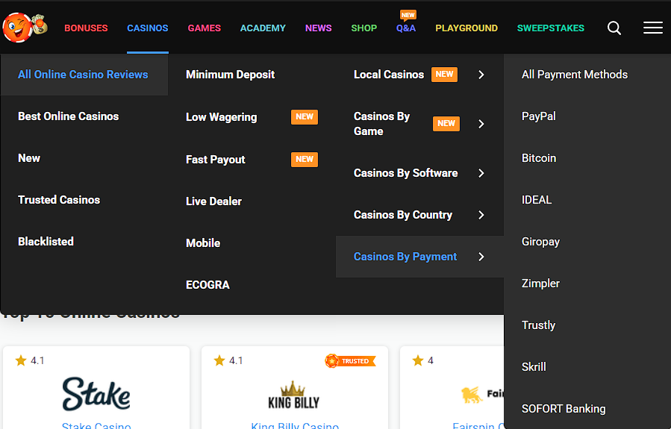Open the PLAYGROUND nav item
Screen dimensions: 671x429
click(466, 28)
